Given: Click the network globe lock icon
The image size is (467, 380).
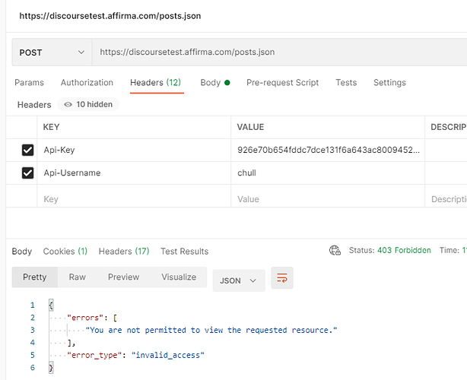Looking at the screenshot, I should point(335,250).
